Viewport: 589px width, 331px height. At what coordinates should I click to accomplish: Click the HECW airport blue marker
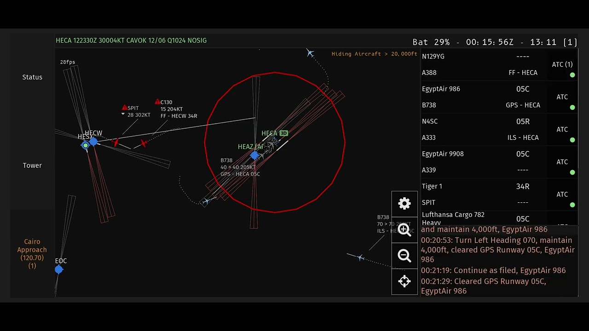click(93, 142)
